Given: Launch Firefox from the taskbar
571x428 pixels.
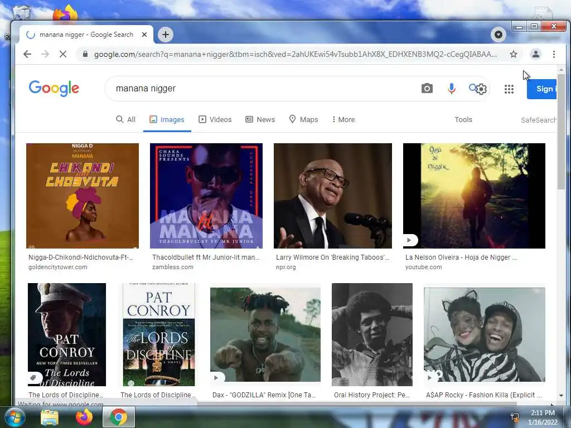Looking at the screenshot, I should pyautogui.click(x=84, y=417).
